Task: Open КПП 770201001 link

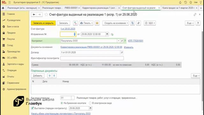Action: tap(135, 41)
